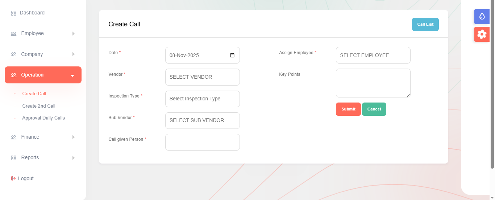Open the calendar picker icon in Date field
This screenshot has height=200, width=495.
[232, 55]
